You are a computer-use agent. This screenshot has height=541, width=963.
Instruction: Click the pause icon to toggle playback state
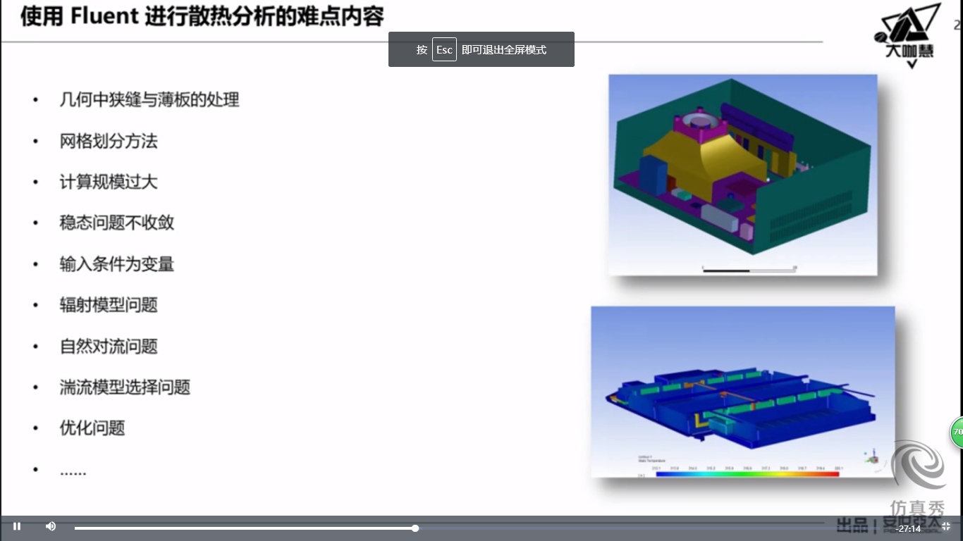tap(17, 526)
